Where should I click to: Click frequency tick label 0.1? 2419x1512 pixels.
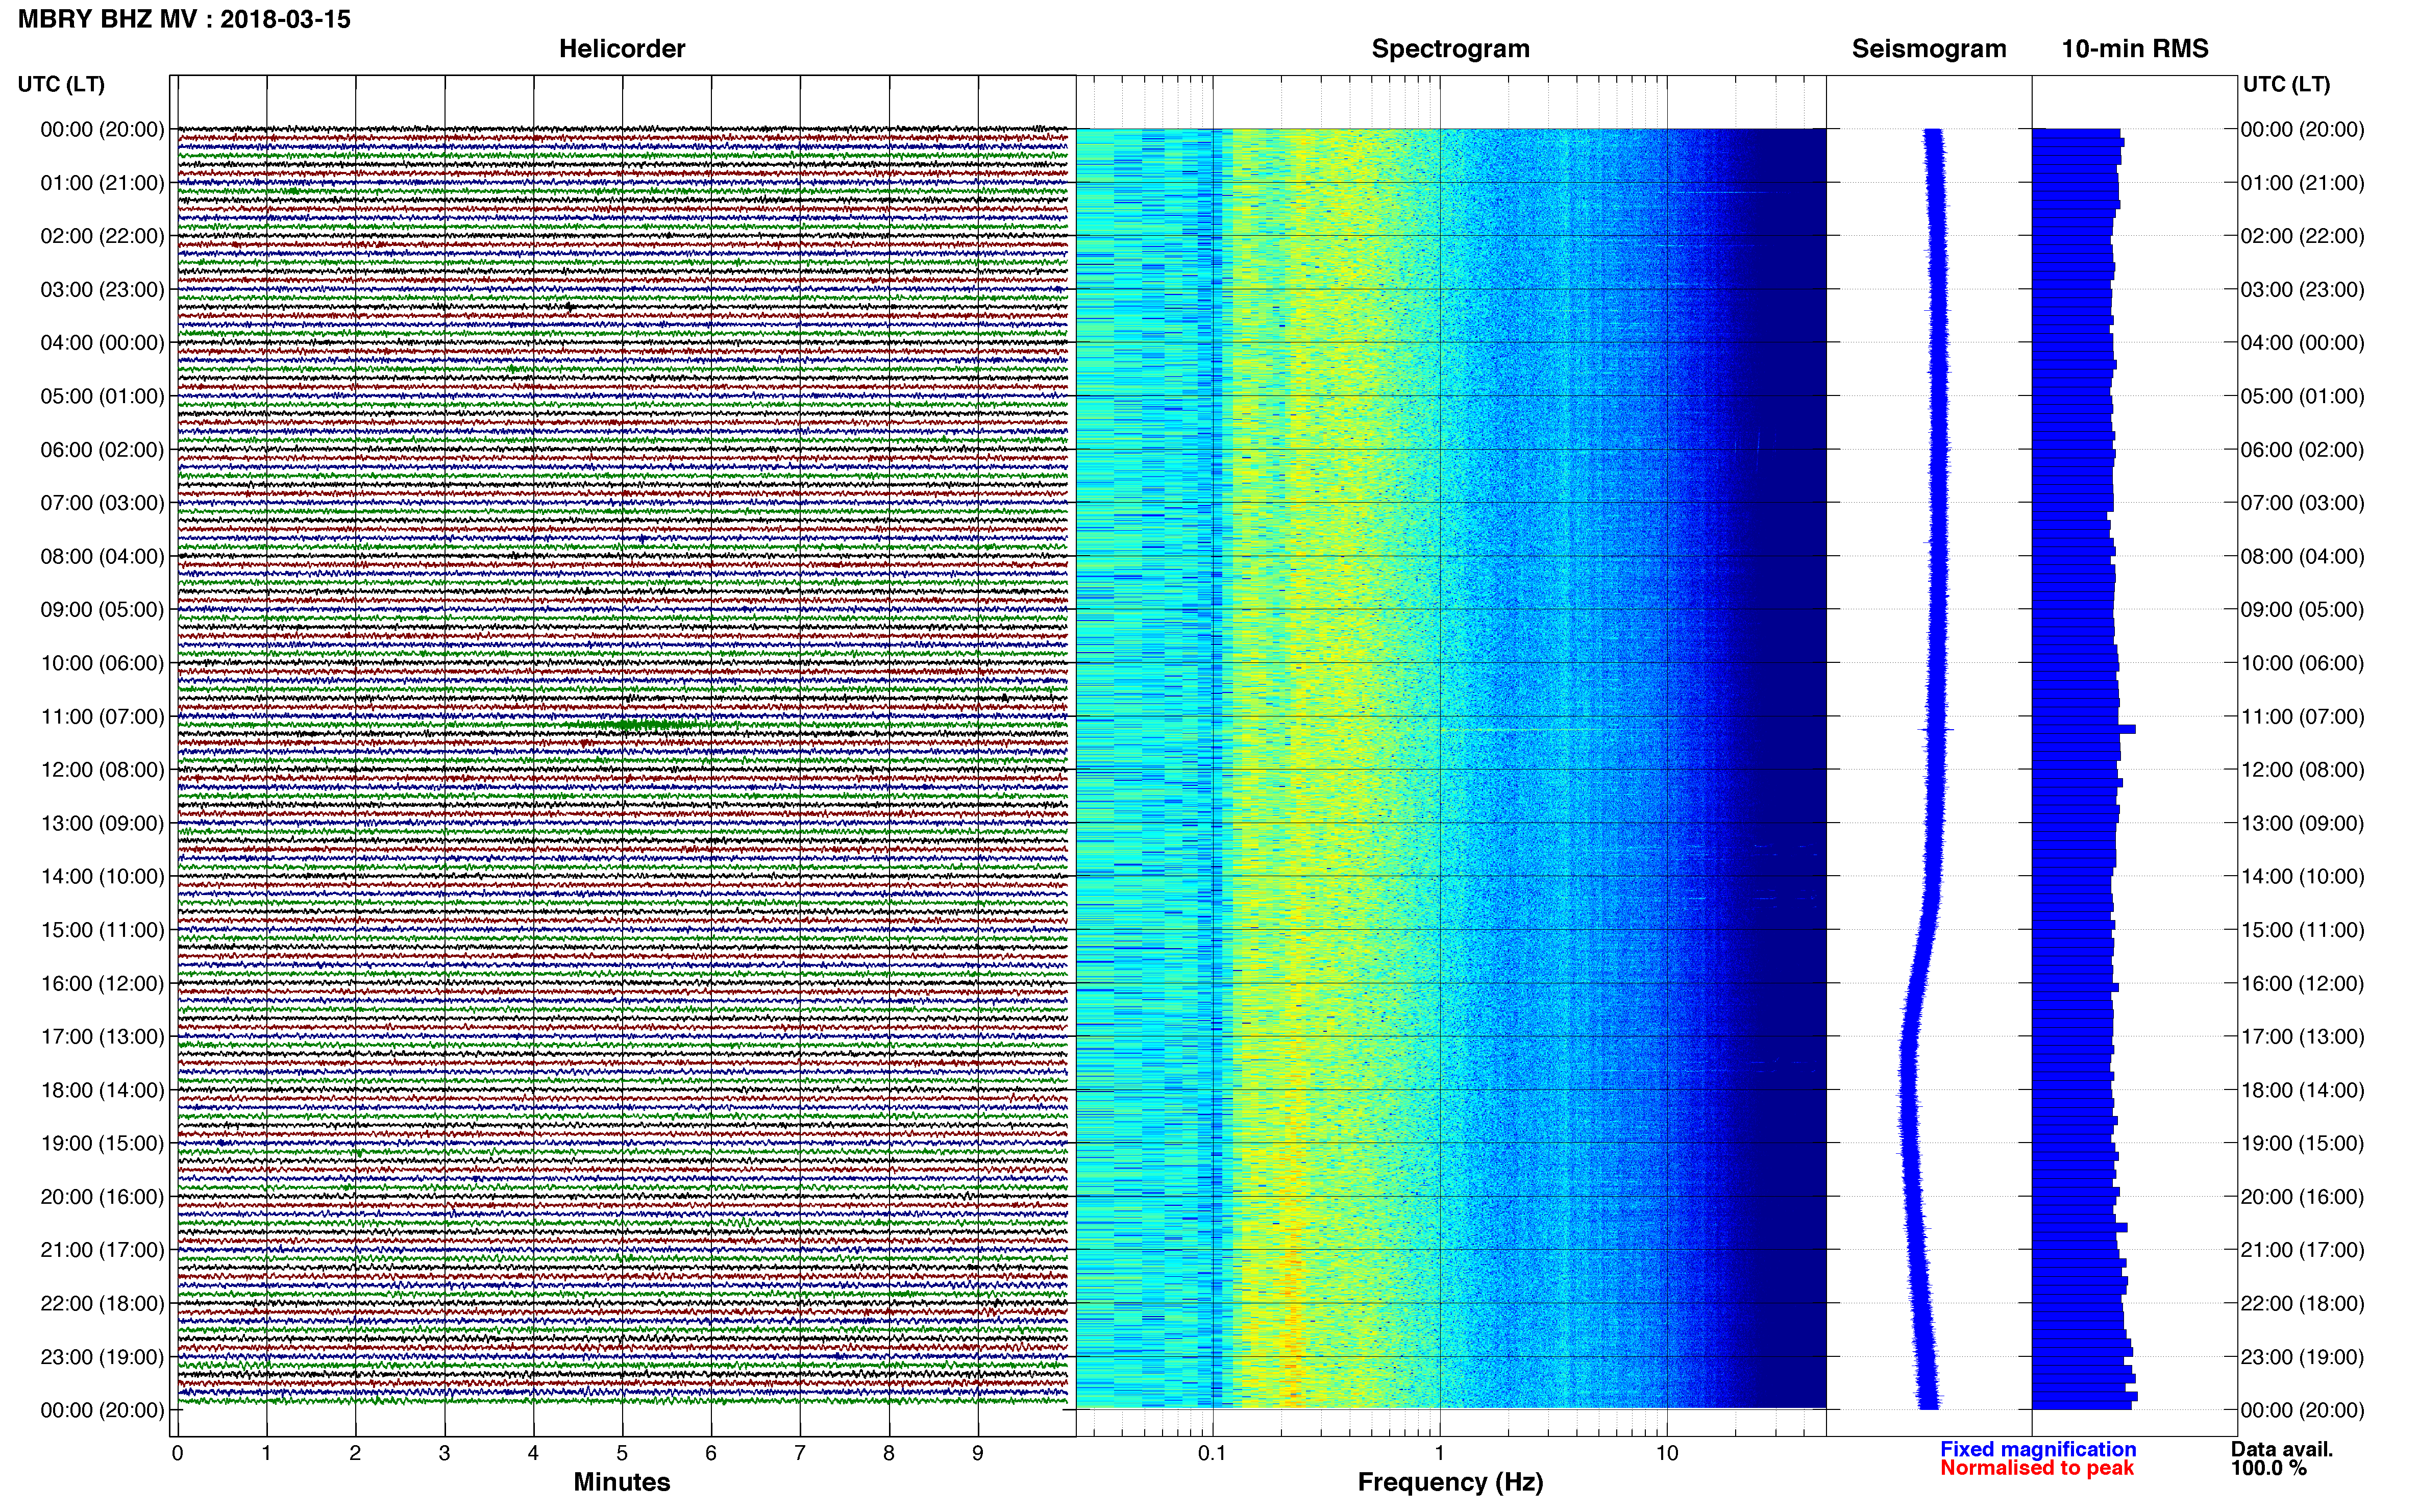click(1212, 1453)
